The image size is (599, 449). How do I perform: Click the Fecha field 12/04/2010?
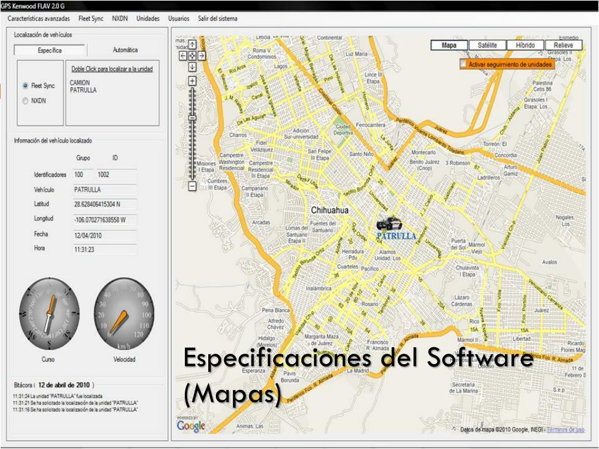[x=105, y=236]
